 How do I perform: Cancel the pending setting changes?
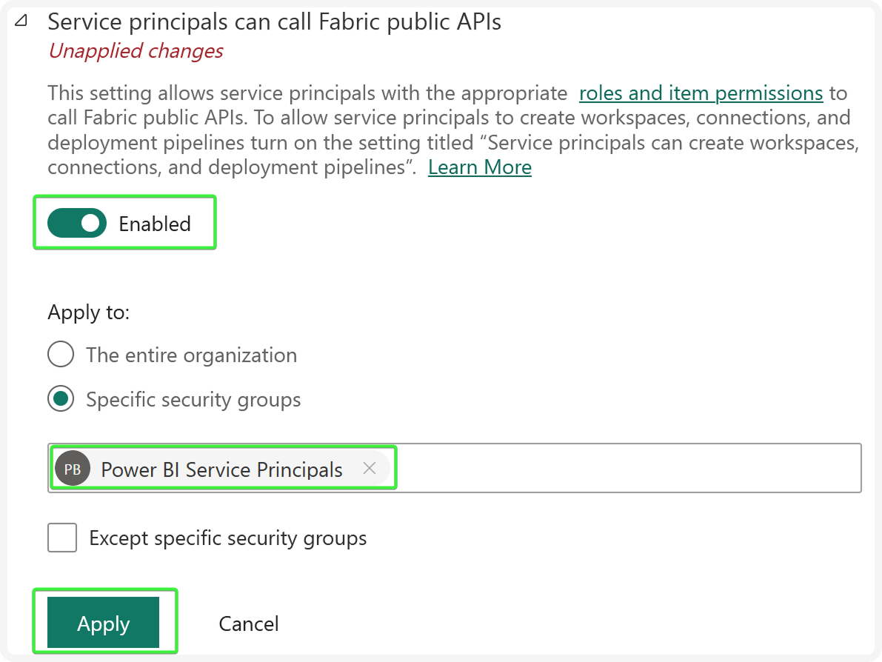coord(248,623)
